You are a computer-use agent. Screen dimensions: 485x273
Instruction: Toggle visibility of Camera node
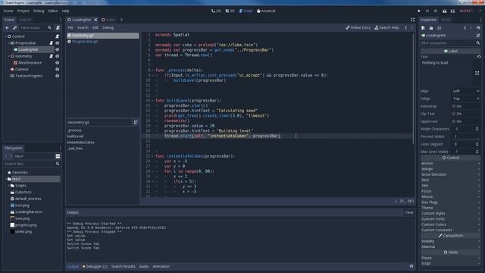point(58,69)
